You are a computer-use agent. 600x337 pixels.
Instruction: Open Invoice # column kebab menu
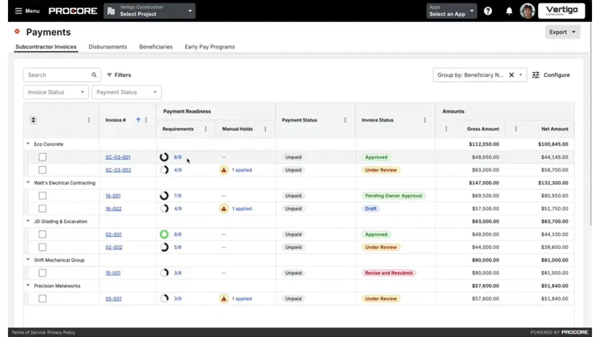146,120
